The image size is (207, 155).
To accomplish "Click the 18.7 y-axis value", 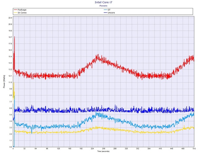I will (10, 37).
